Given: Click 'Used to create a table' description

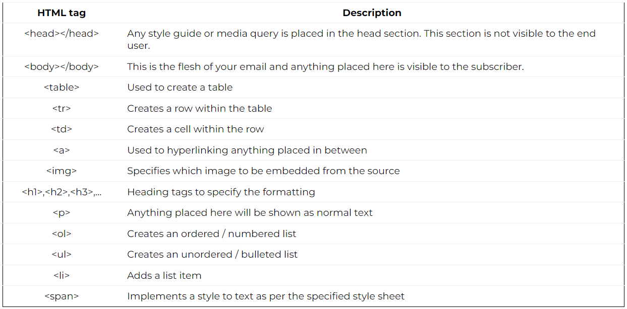Looking at the screenshot, I should (x=180, y=87).
